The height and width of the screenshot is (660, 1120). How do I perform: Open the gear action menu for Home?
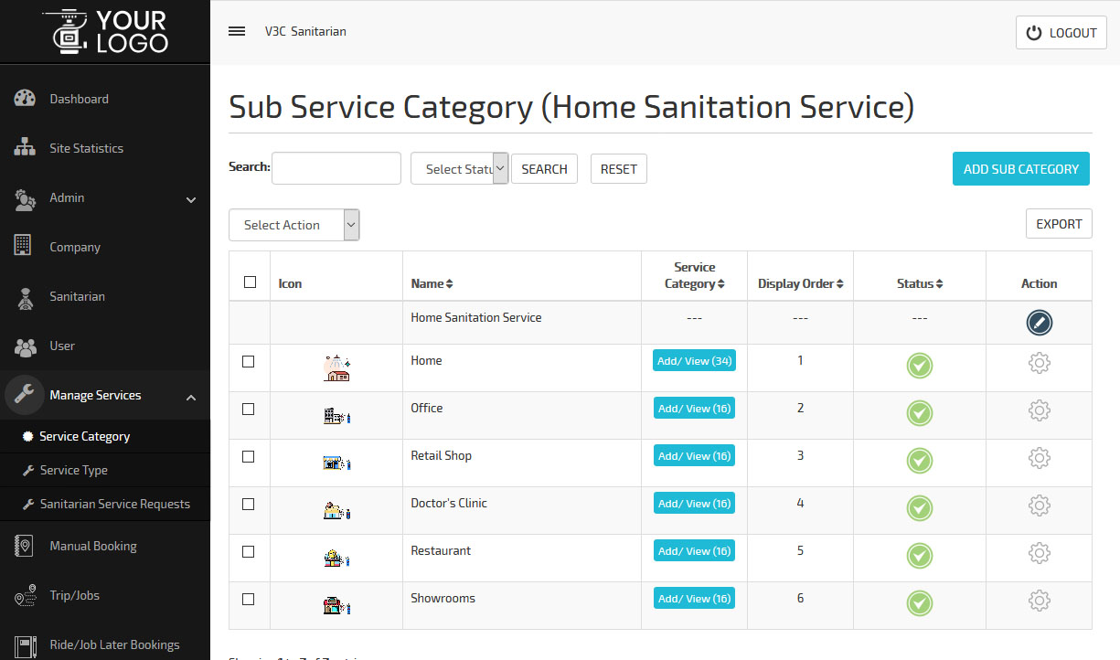tap(1039, 363)
